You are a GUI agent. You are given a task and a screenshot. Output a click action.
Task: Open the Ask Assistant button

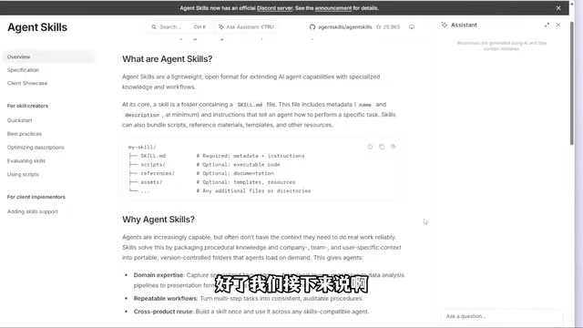point(246,26)
